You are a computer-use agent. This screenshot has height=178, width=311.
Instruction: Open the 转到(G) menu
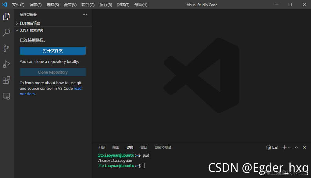tap(88, 5)
